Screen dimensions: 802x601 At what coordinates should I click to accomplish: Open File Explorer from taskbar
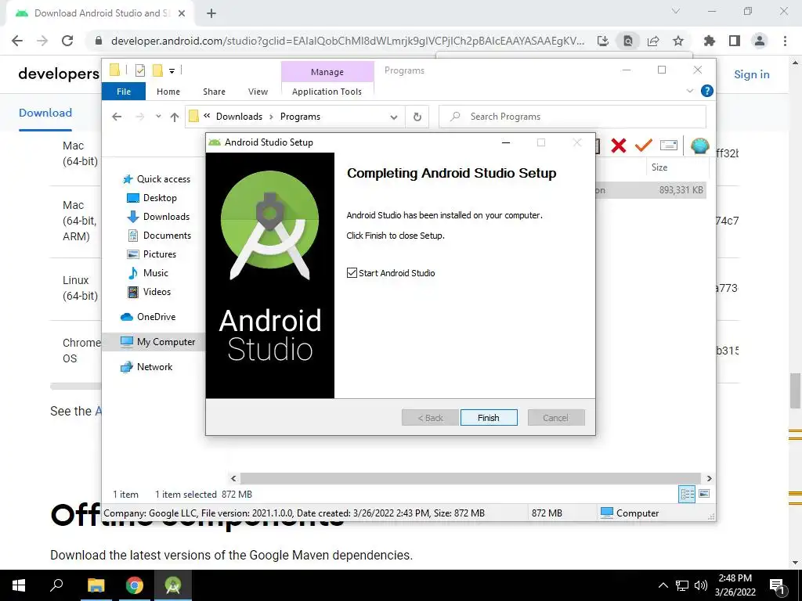pos(96,585)
